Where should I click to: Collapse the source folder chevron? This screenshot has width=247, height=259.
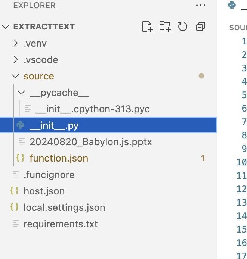[15, 76]
